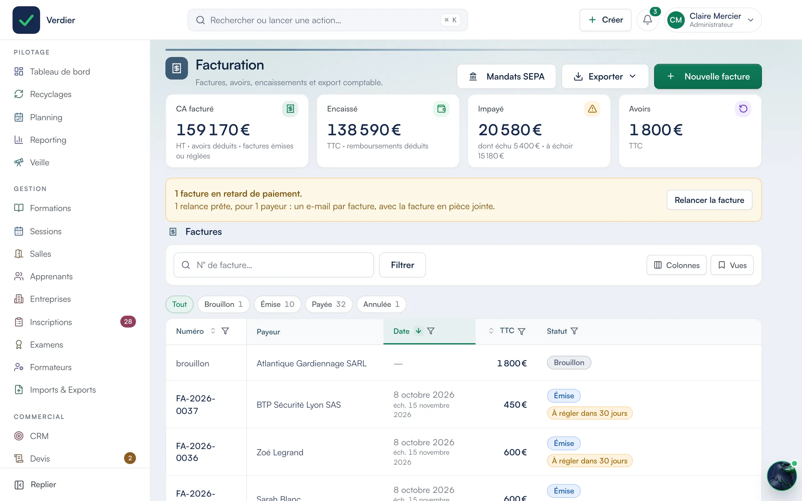Click the Impayé warning triangle icon
The height and width of the screenshot is (501, 802).
592,109
